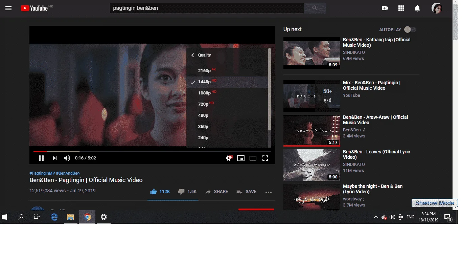
Task: Click the Shadow Mode button
Action: click(x=435, y=203)
